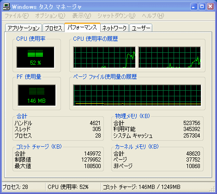217x194 pixels.
Task: Click the システム キャッシュ label
Action: [x=133, y=136]
